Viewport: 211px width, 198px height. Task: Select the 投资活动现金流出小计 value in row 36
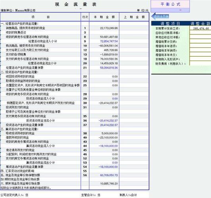[x=108, y=120]
